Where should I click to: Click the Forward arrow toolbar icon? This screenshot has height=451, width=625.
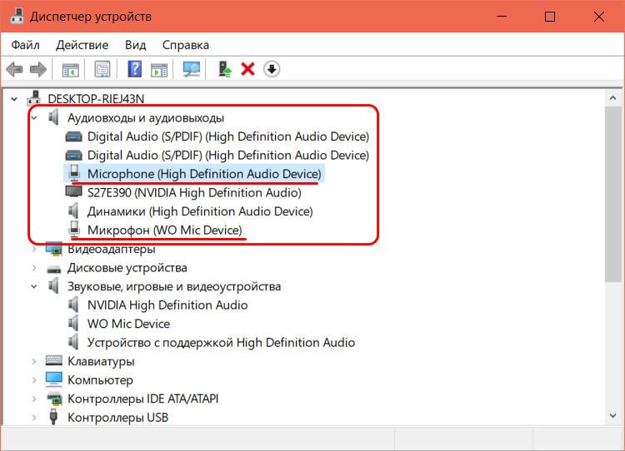click(x=38, y=69)
